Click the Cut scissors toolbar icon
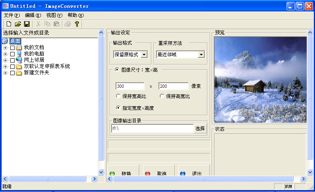 38,24
